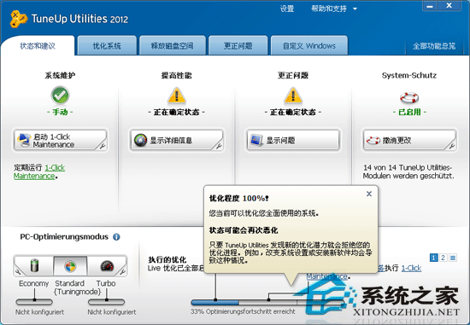Click the info icon beside PC-Optimierungsmodus
Screen dimensions: 470x325
(116, 237)
